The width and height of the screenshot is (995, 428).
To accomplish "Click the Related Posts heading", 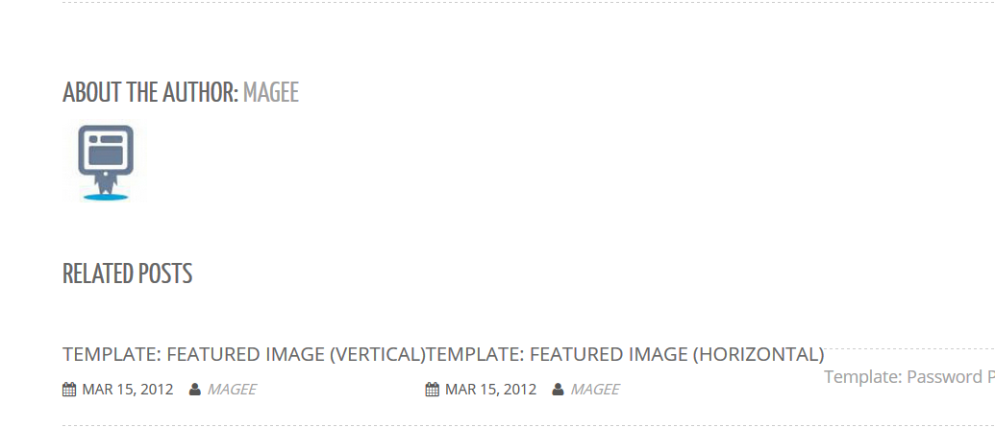I will pyautogui.click(x=128, y=274).
